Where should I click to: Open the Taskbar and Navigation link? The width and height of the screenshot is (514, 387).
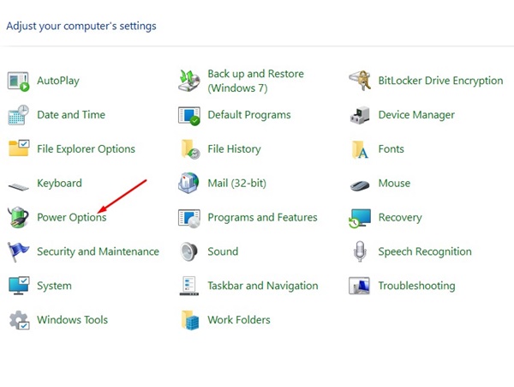pos(262,286)
